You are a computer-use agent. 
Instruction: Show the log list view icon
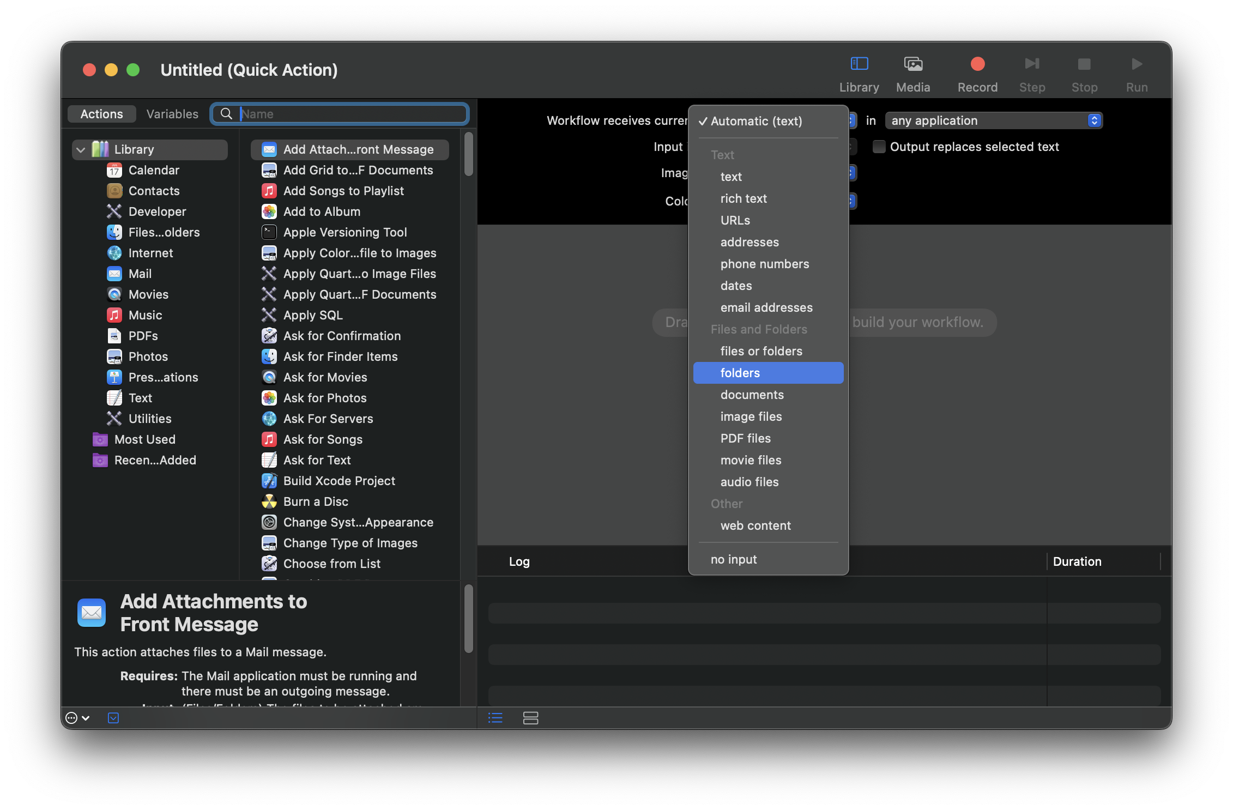[x=495, y=718]
